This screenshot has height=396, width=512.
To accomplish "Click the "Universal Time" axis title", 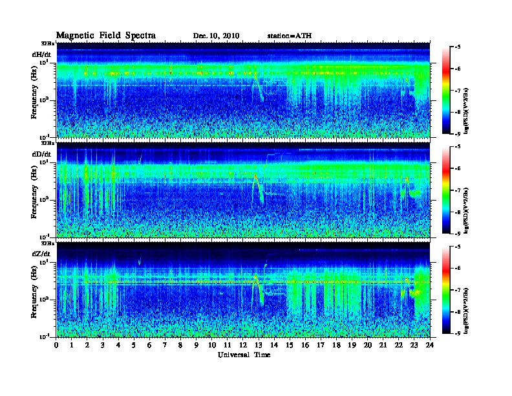I will coord(244,355).
